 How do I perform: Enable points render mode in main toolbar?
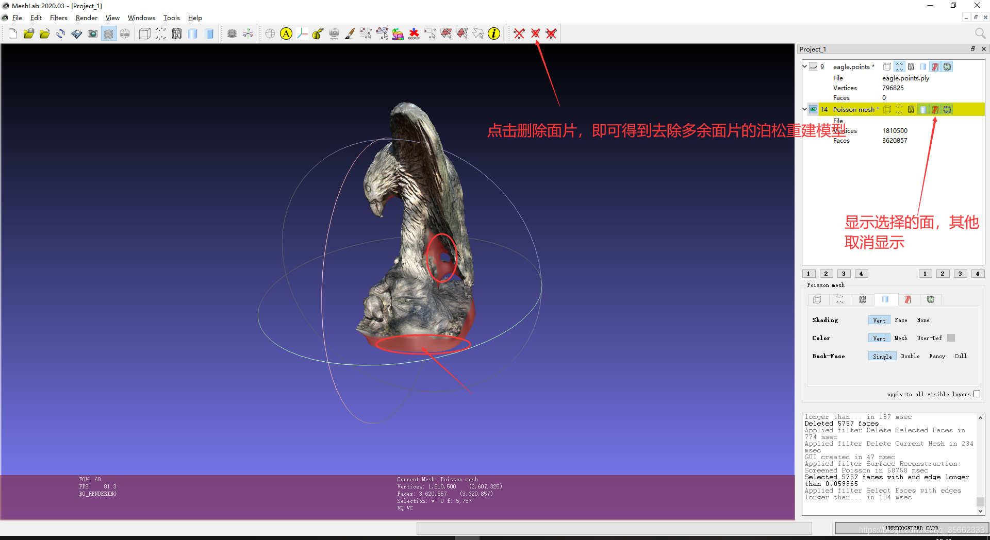tap(161, 34)
